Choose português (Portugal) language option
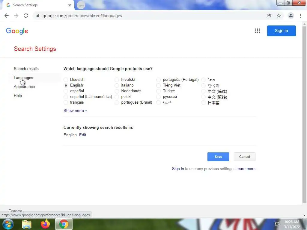 158,80
